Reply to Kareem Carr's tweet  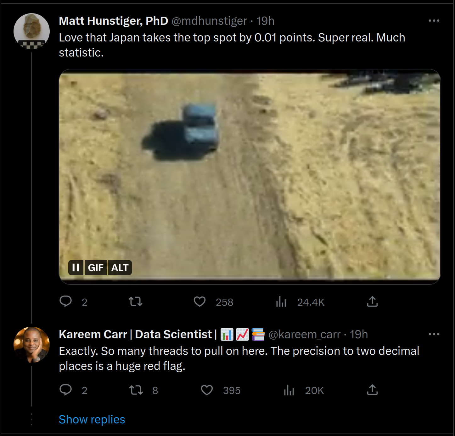click(x=66, y=390)
